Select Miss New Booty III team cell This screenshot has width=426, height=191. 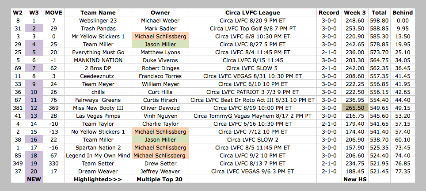click(x=98, y=108)
